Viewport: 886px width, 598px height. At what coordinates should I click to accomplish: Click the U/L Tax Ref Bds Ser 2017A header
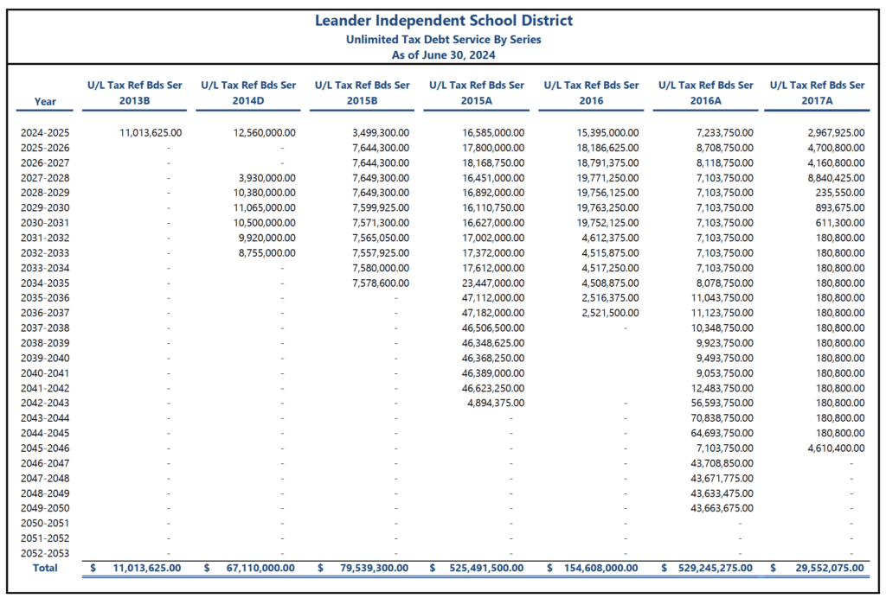click(817, 92)
